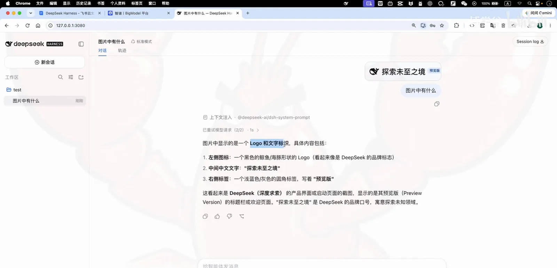Click the bold text 右侧标签
557x268 pixels.
coord(218,179)
